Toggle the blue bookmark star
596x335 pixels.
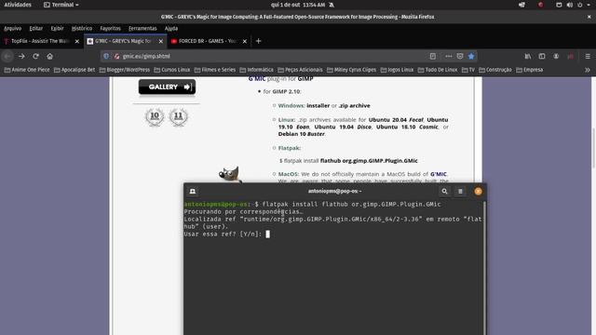[471, 56]
